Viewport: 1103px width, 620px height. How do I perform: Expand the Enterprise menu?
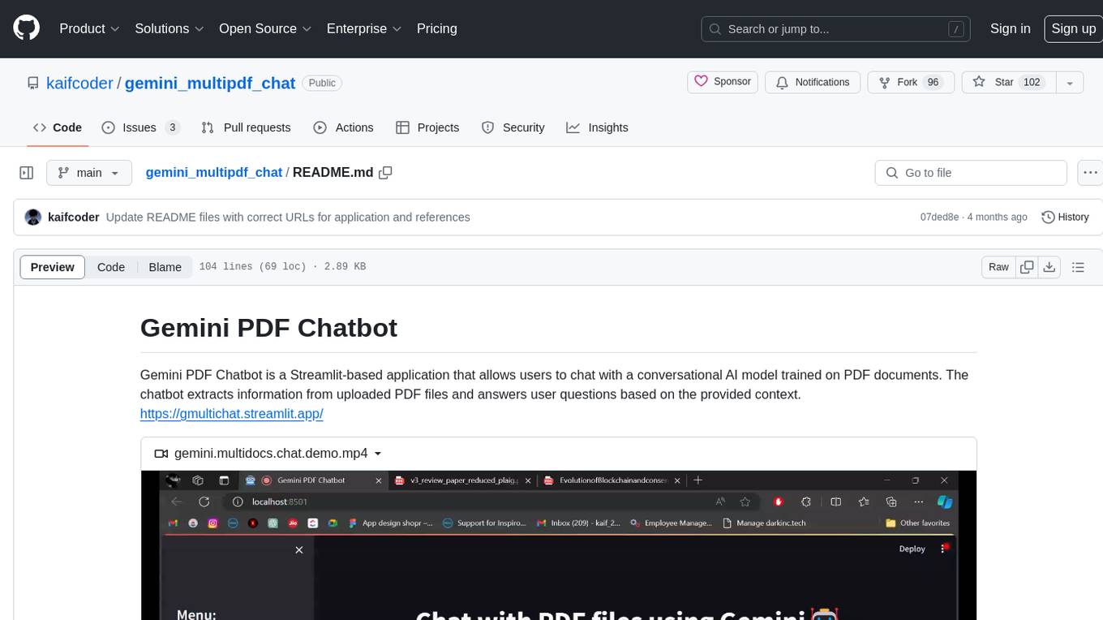point(364,28)
